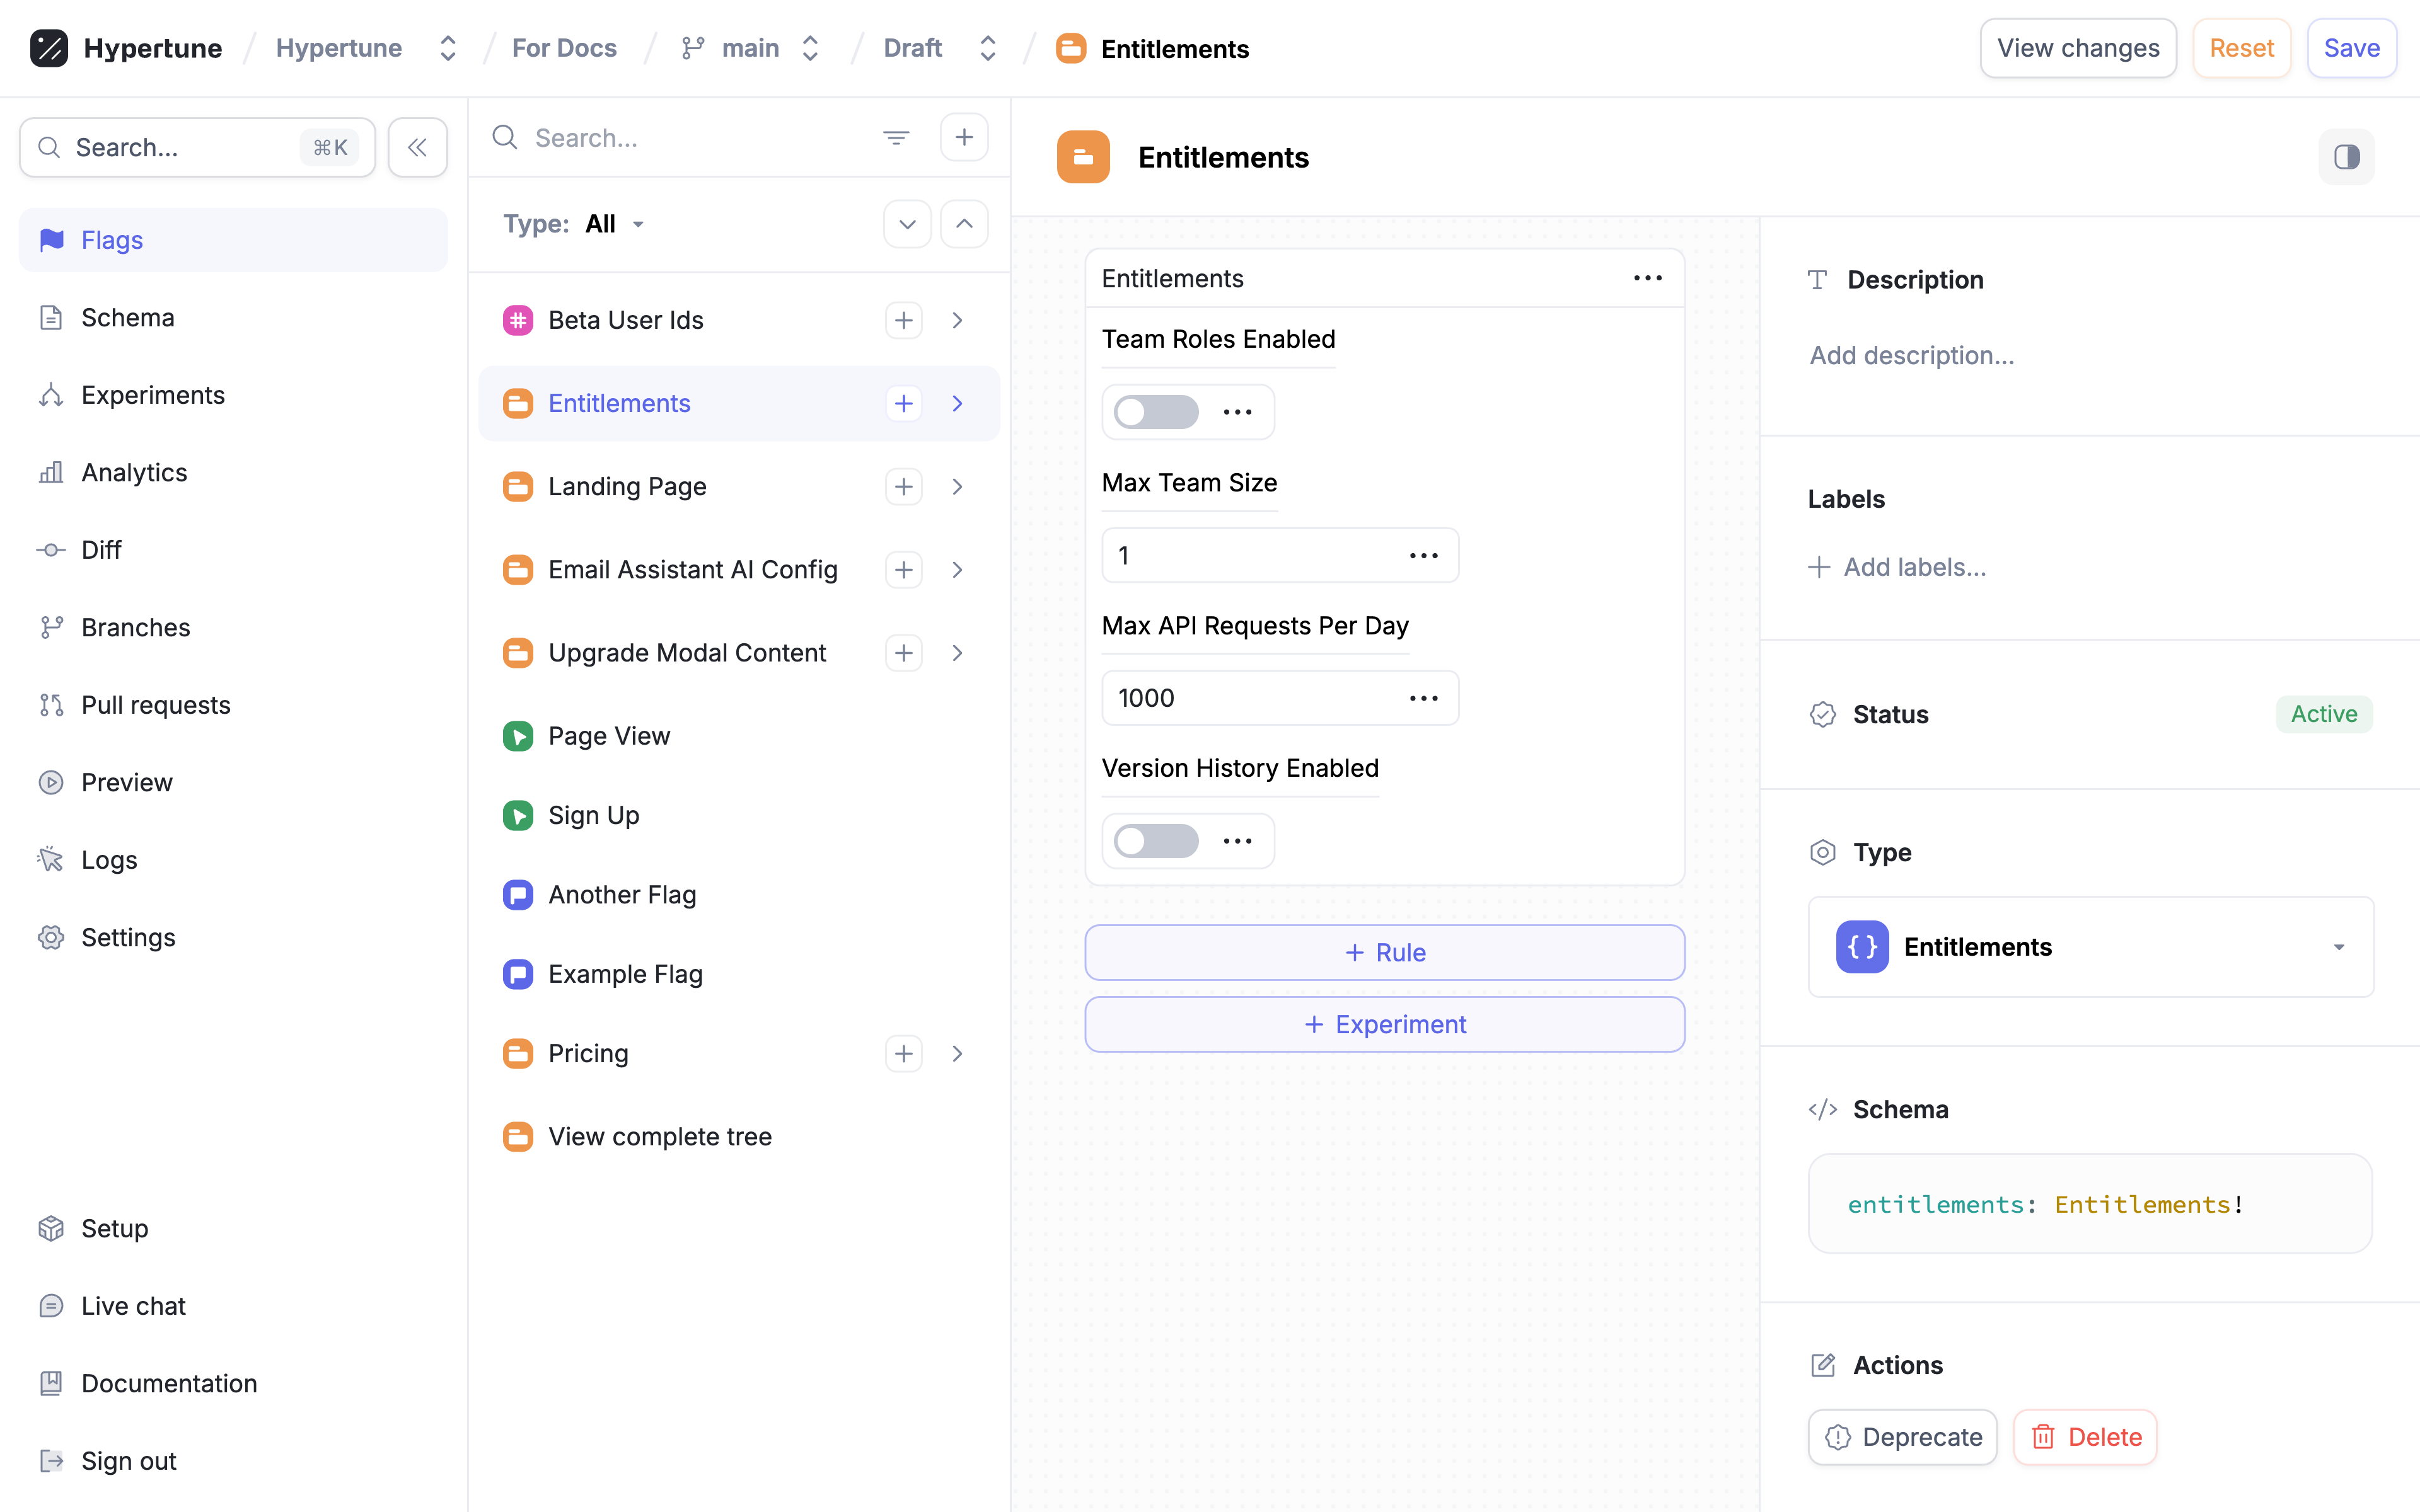Click the plus icon to add new flag
The height and width of the screenshot is (1512, 2420).
pyautogui.click(x=963, y=138)
